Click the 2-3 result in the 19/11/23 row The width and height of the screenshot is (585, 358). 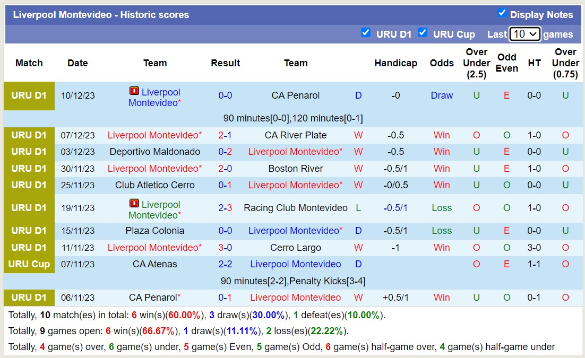coord(225,208)
